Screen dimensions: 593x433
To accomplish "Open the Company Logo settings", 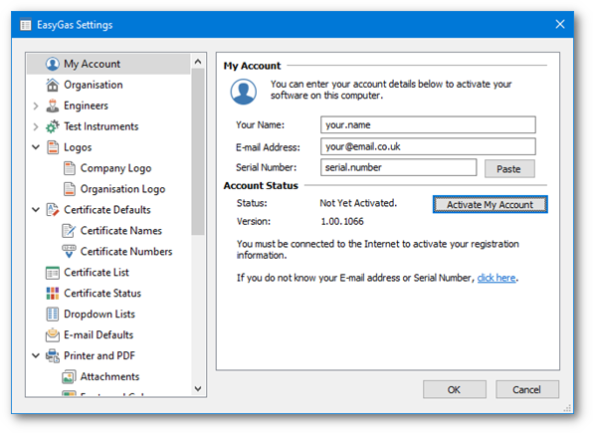I will [115, 168].
